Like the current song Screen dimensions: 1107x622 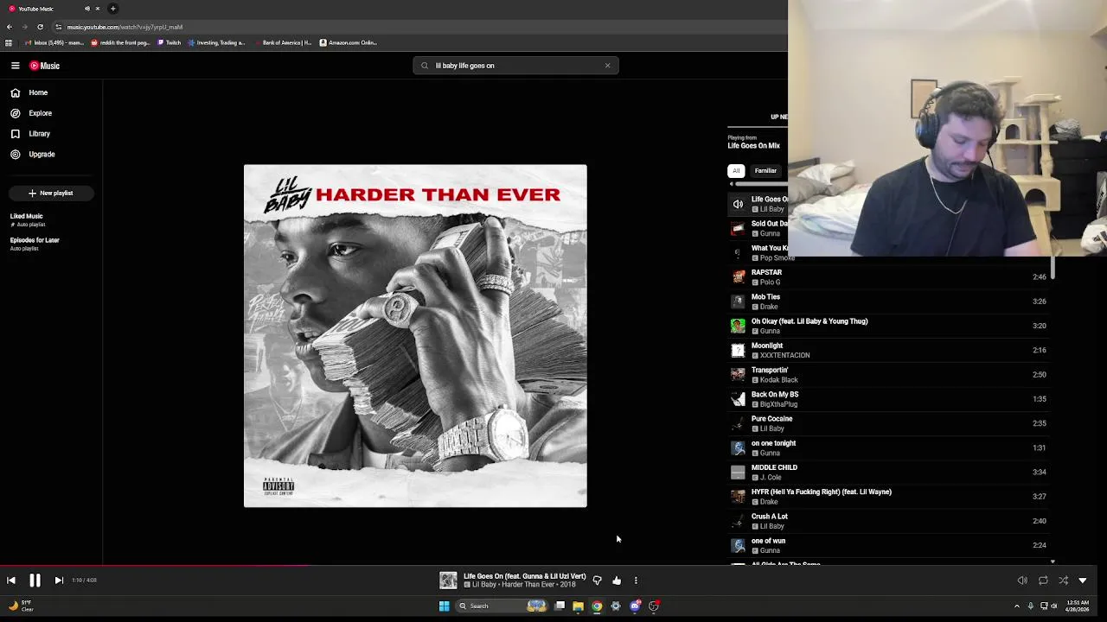[617, 581]
